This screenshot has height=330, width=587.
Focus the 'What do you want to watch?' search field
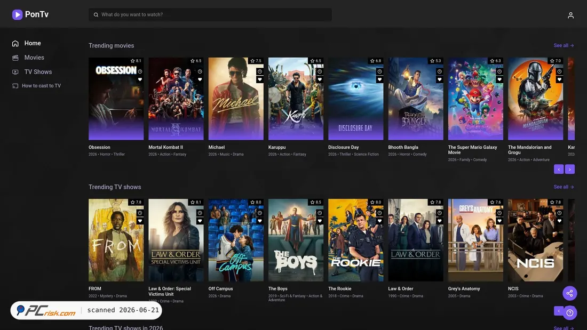click(x=210, y=14)
